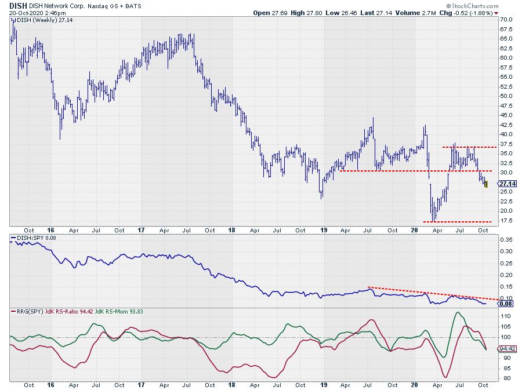Viewport: 522px width, 390px height.
Task: Click the red dashed resistance line near 36.5
Action: 470,147
